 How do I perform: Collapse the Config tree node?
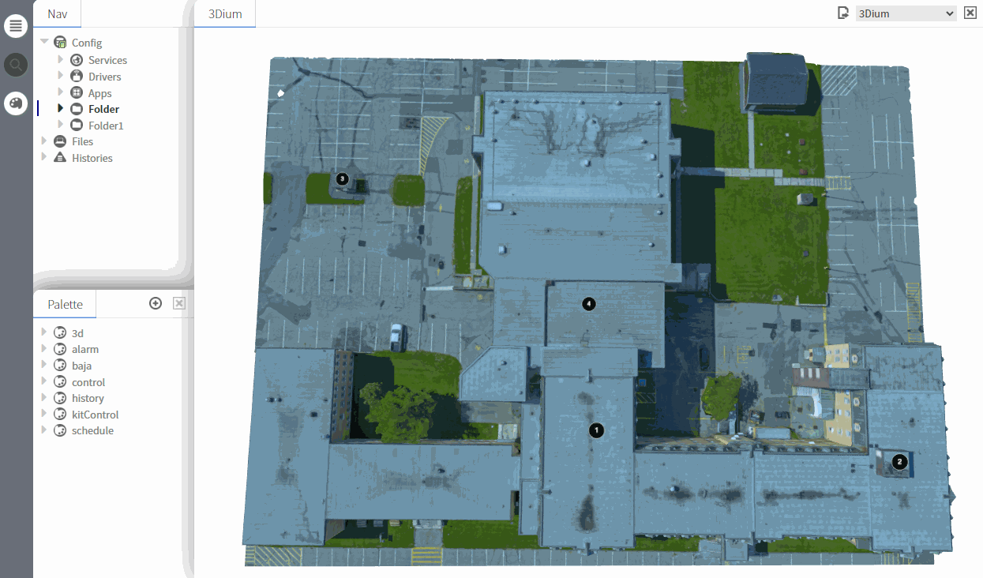click(x=45, y=43)
